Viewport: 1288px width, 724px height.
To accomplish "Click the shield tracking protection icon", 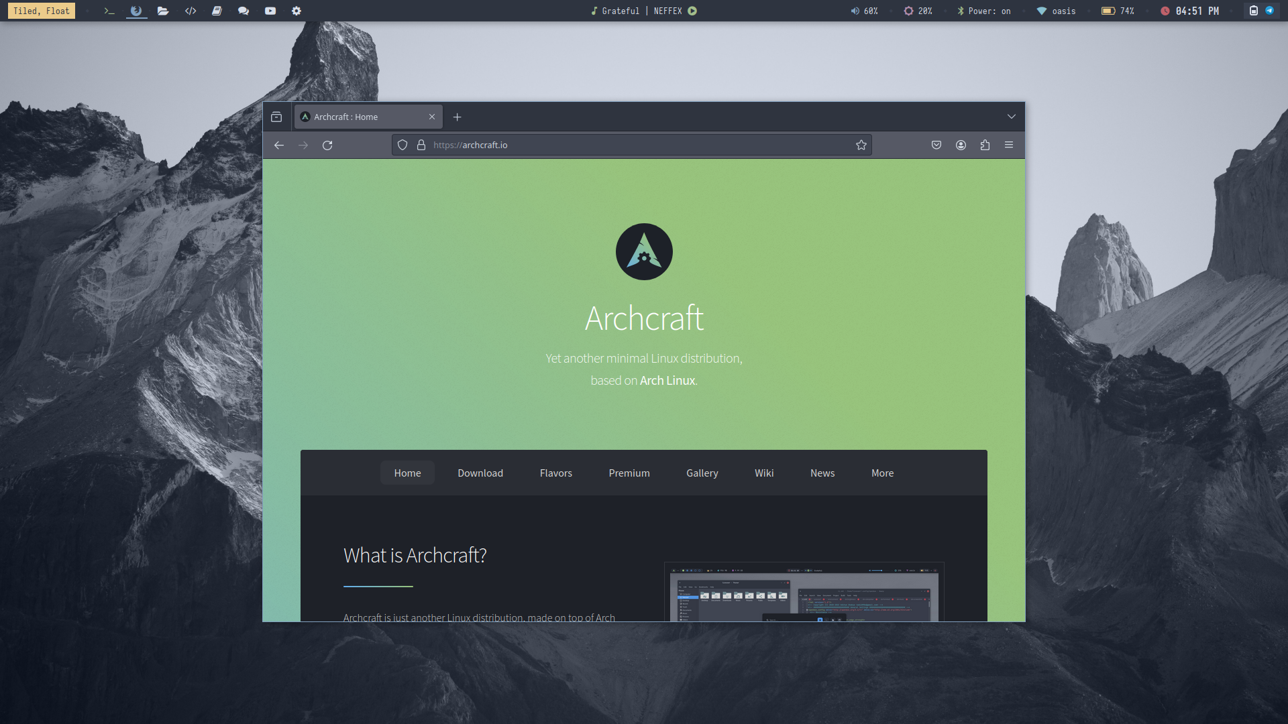I will point(402,145).
